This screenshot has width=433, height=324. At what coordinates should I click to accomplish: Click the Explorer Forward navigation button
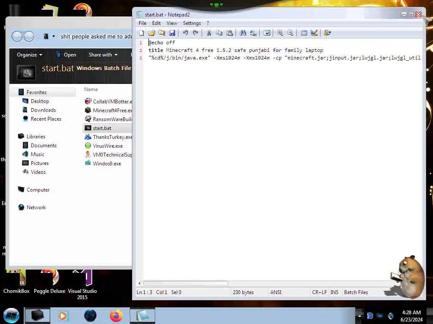(29, 36)
